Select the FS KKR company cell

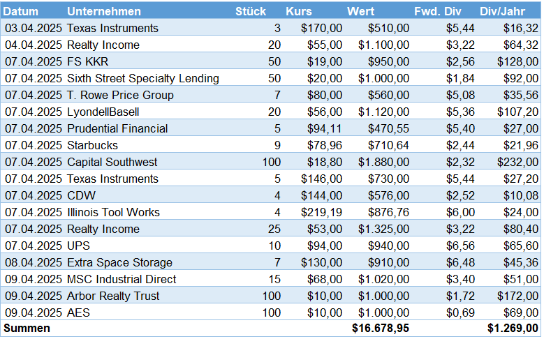[88, 61]
